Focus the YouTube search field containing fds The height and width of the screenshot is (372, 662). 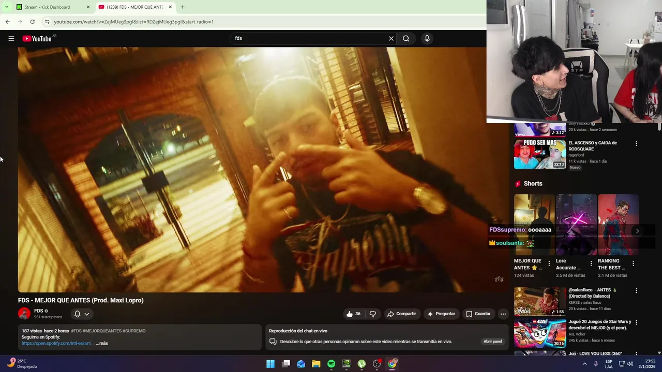pos(309,38)
